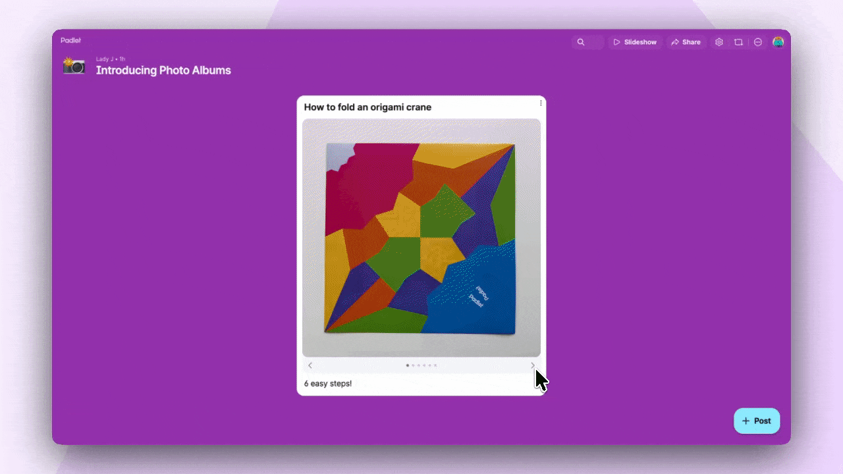Open the more options ellipsis menu
This screenshot has height=474, width=843.
click(x=757, y=41)
